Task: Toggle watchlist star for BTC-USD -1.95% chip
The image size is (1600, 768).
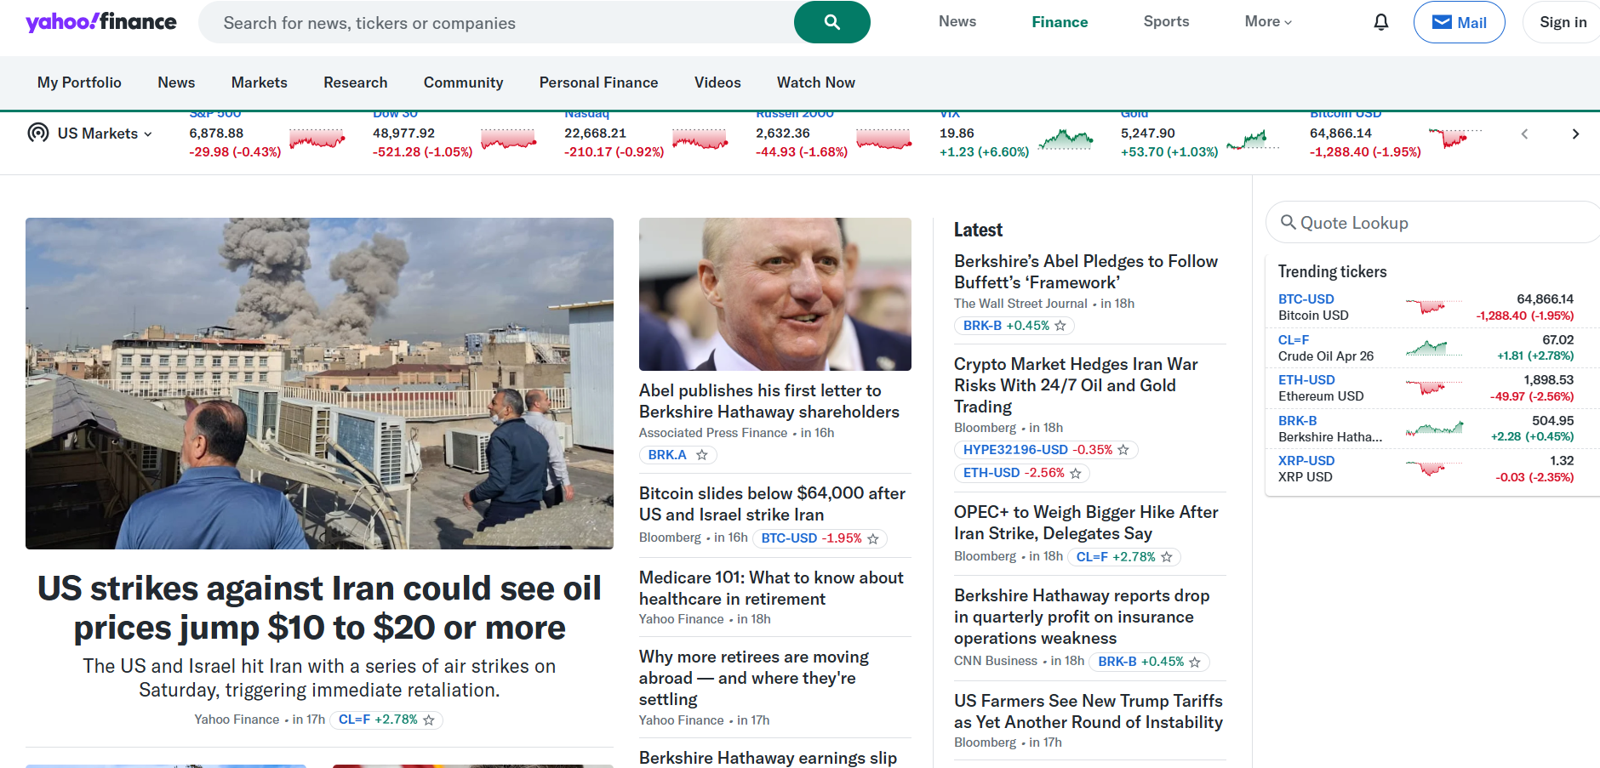Action: click(x=872, y=538)
